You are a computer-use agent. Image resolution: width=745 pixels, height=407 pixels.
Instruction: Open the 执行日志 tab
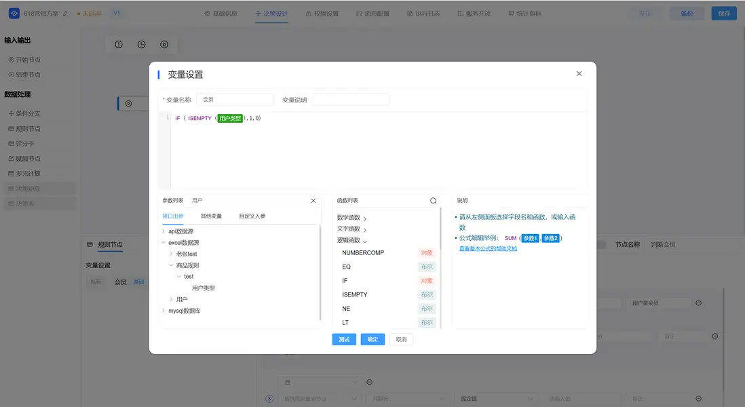pyautogui.click(x=423, y=14)
